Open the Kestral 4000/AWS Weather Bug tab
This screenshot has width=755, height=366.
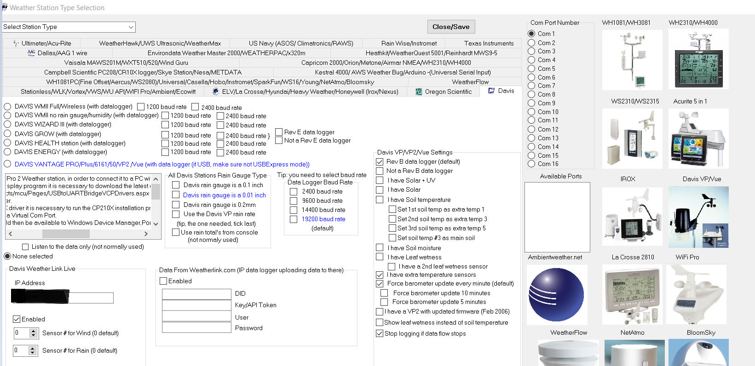coord(403,72)
